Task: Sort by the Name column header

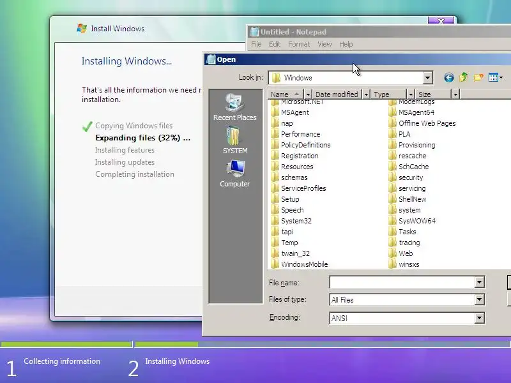Action: tap(286, 94)
